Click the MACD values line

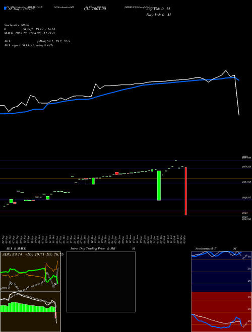(x=29, y=33)
